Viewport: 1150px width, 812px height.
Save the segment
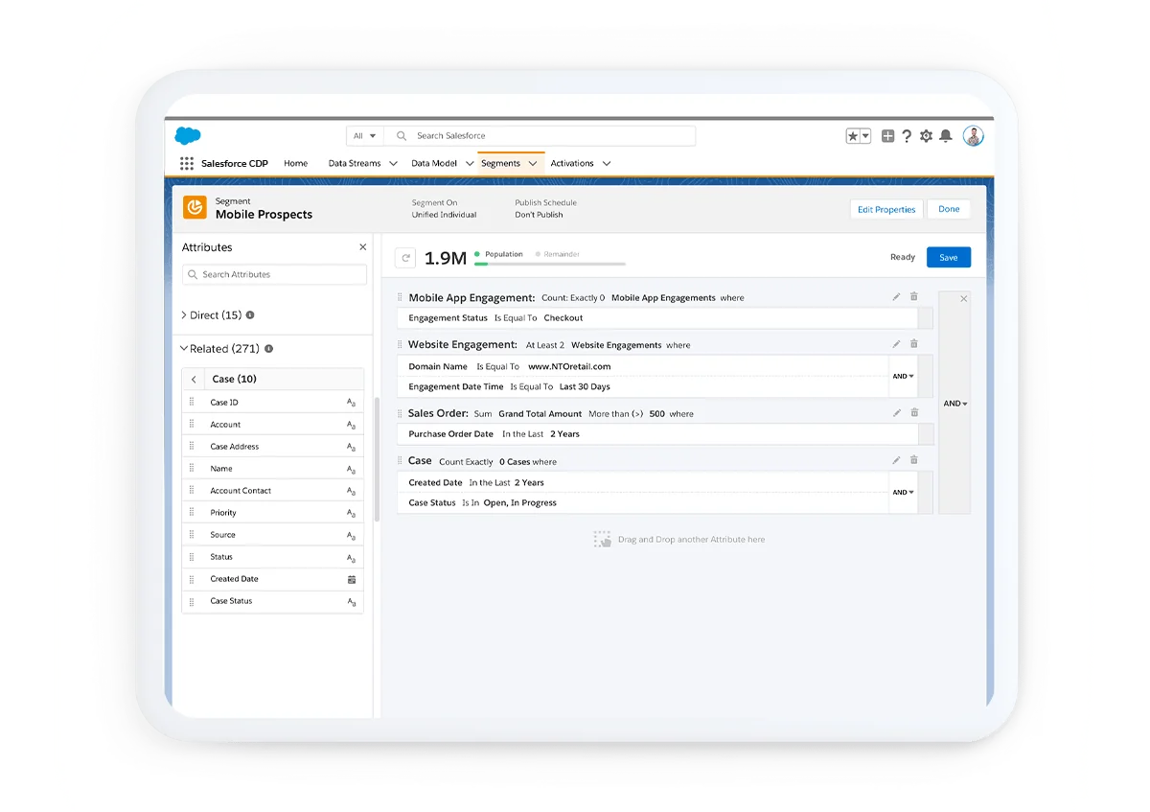point(949,258)
